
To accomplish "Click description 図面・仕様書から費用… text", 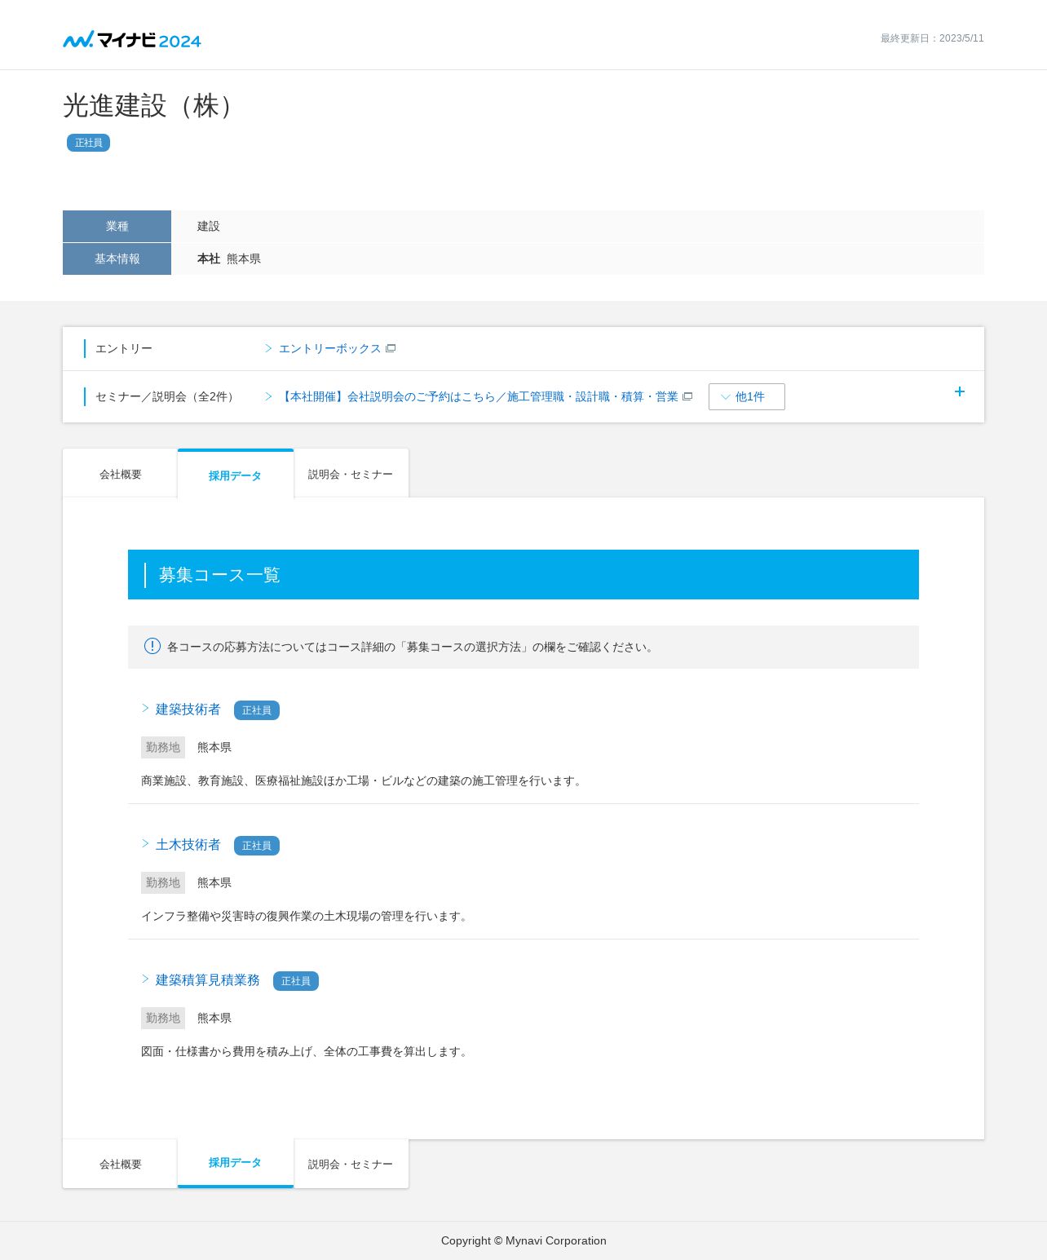I will [307, 1051].
